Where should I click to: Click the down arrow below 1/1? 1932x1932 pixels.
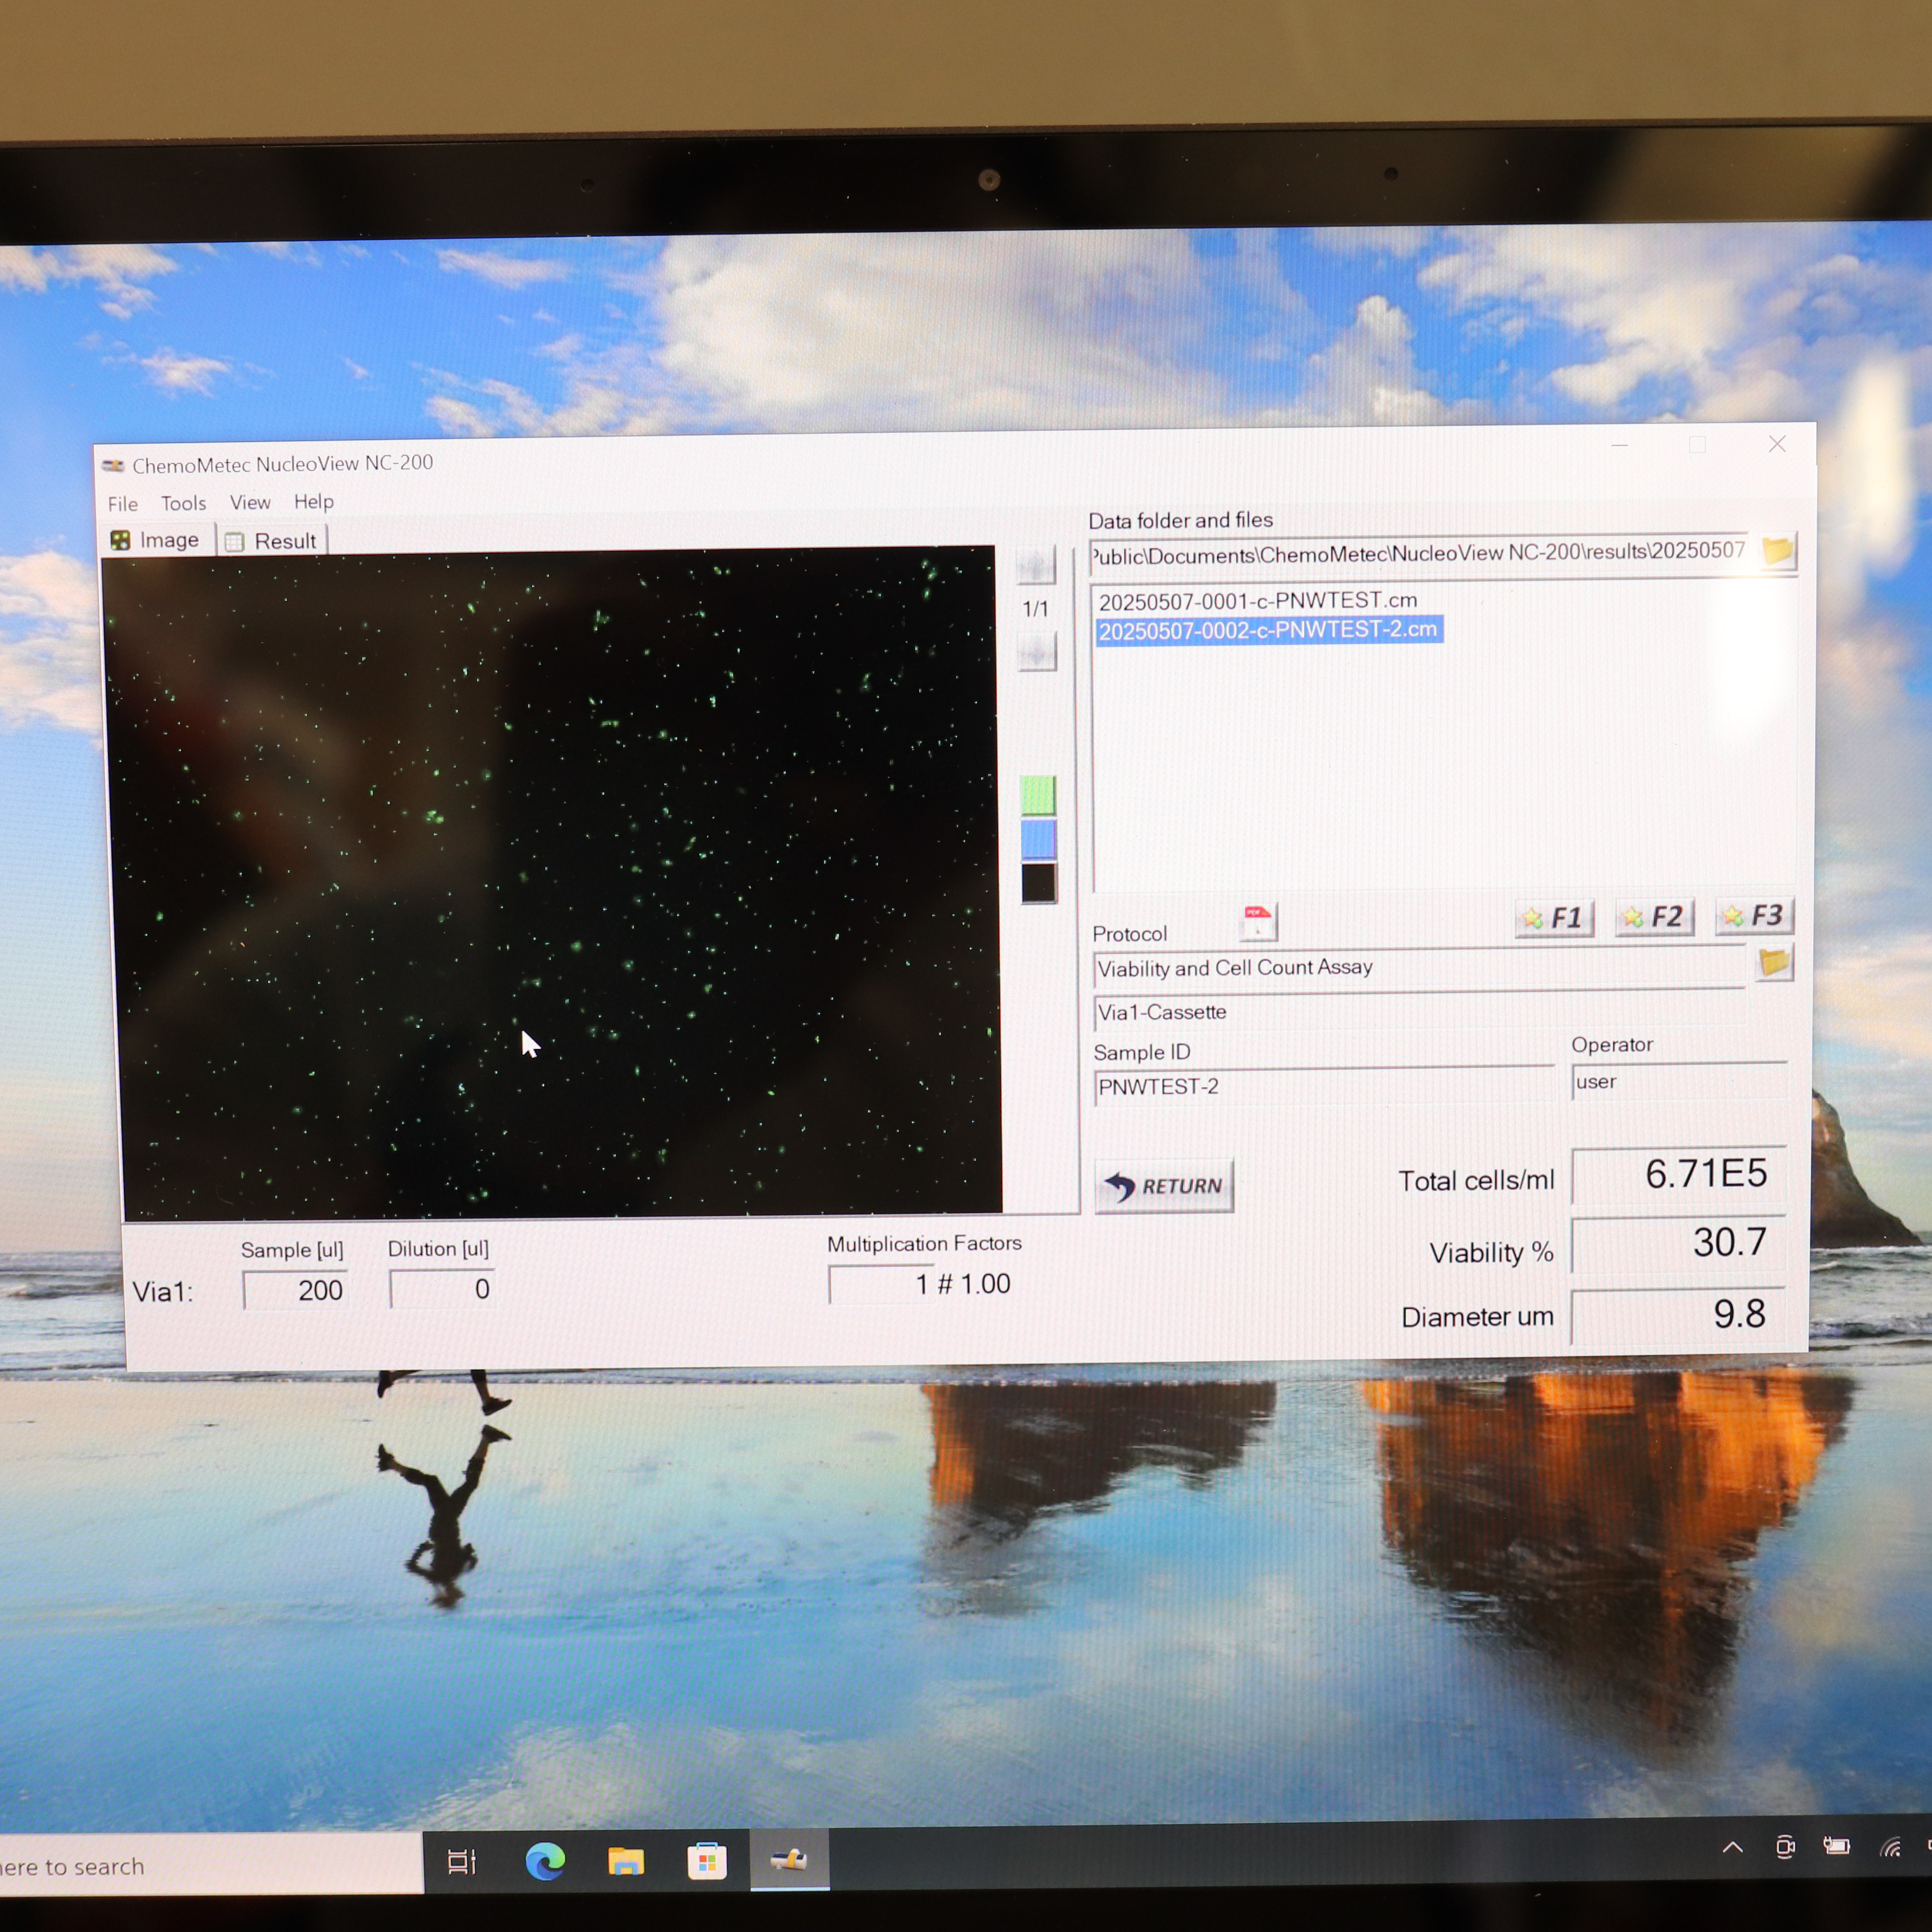tap(1037, 653)
